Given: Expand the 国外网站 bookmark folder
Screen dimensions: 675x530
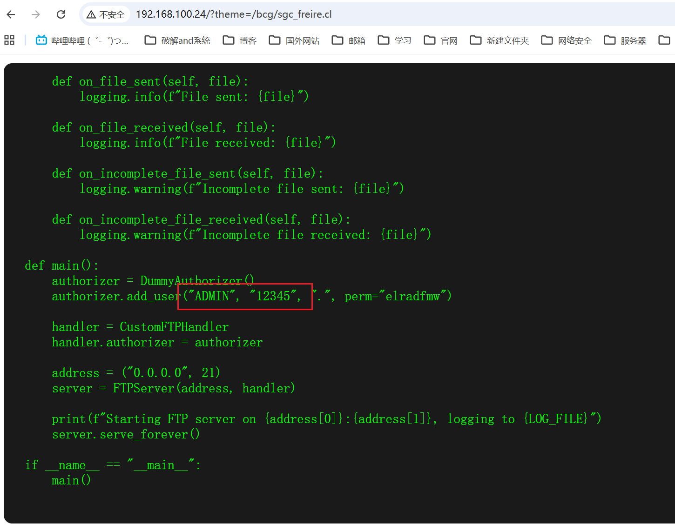Looking at the screenshot, I should [295, 40].
